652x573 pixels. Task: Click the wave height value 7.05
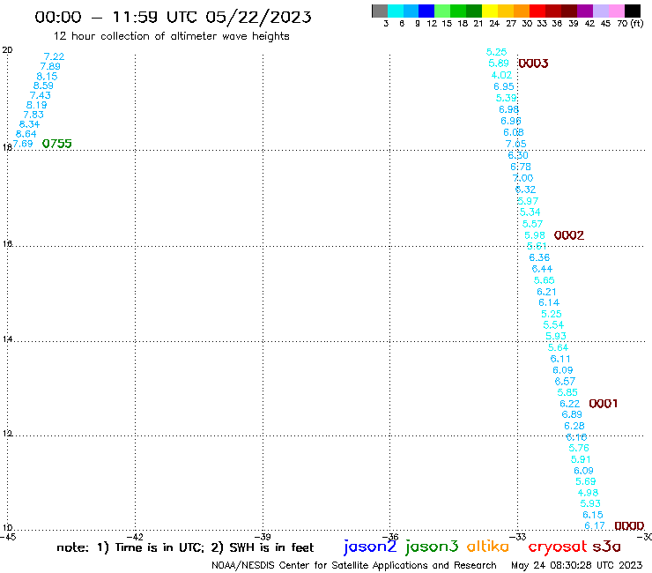coord(516,144)
